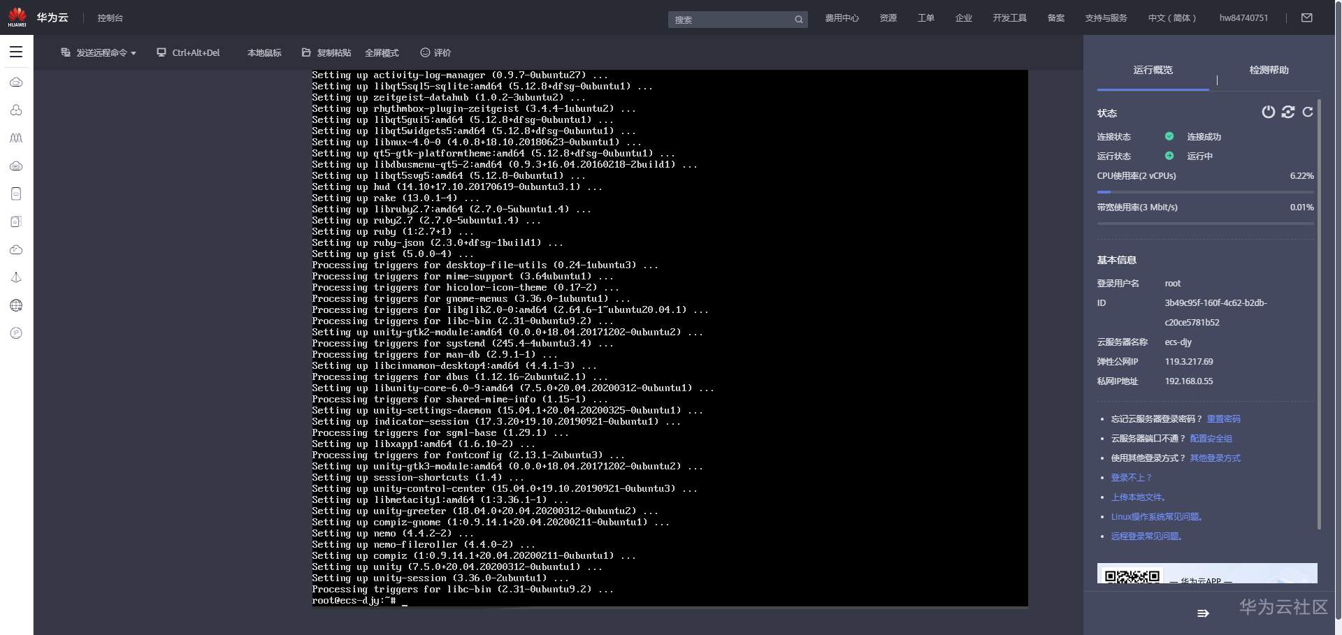
Task: Click the 重置密码 link
Action: tap(1224, 419)
